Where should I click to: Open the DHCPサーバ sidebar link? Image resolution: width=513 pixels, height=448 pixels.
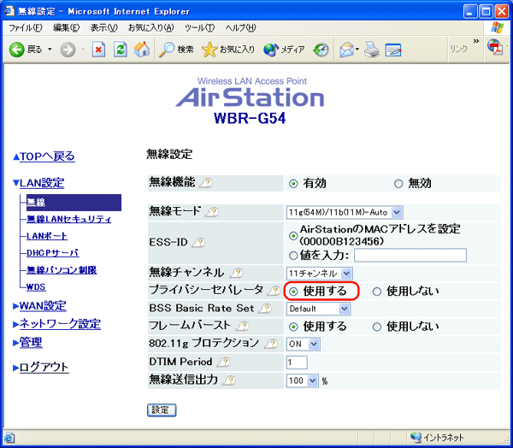click(x=53, y=253)
